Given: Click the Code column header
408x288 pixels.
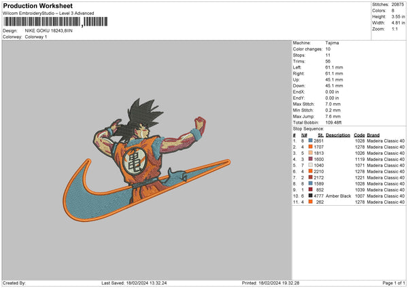Looking at the screenshot, I should tap(359, 135).
